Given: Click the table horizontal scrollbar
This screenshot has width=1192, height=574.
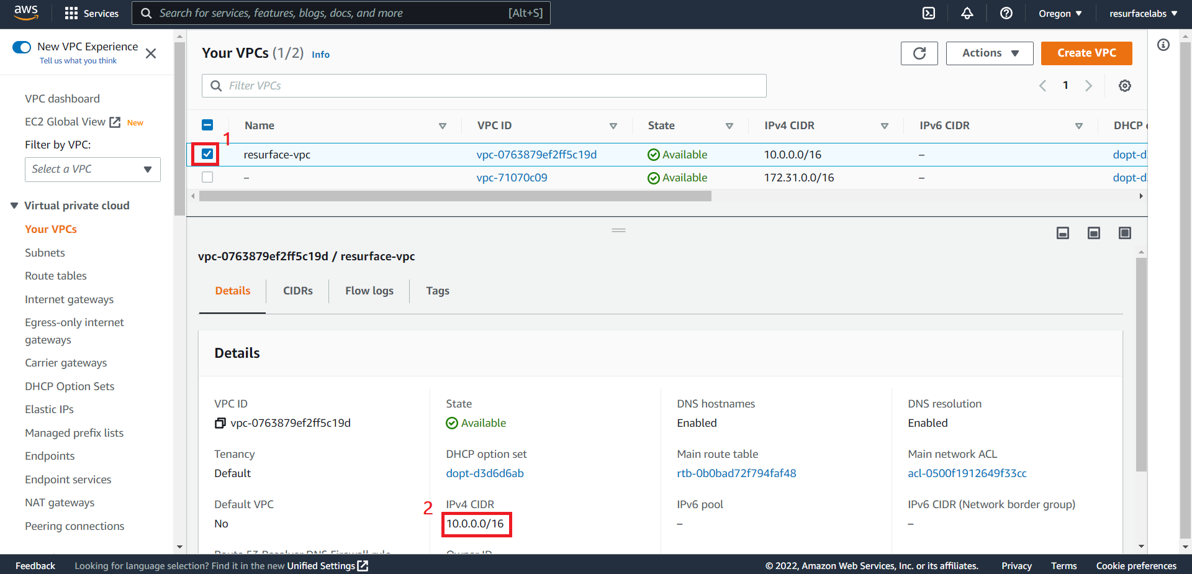Looking at the screenshot, I should point(455,196).
